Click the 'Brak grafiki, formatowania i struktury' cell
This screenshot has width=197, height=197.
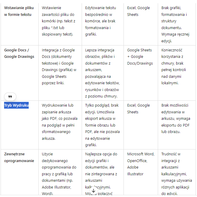[176, 24]
